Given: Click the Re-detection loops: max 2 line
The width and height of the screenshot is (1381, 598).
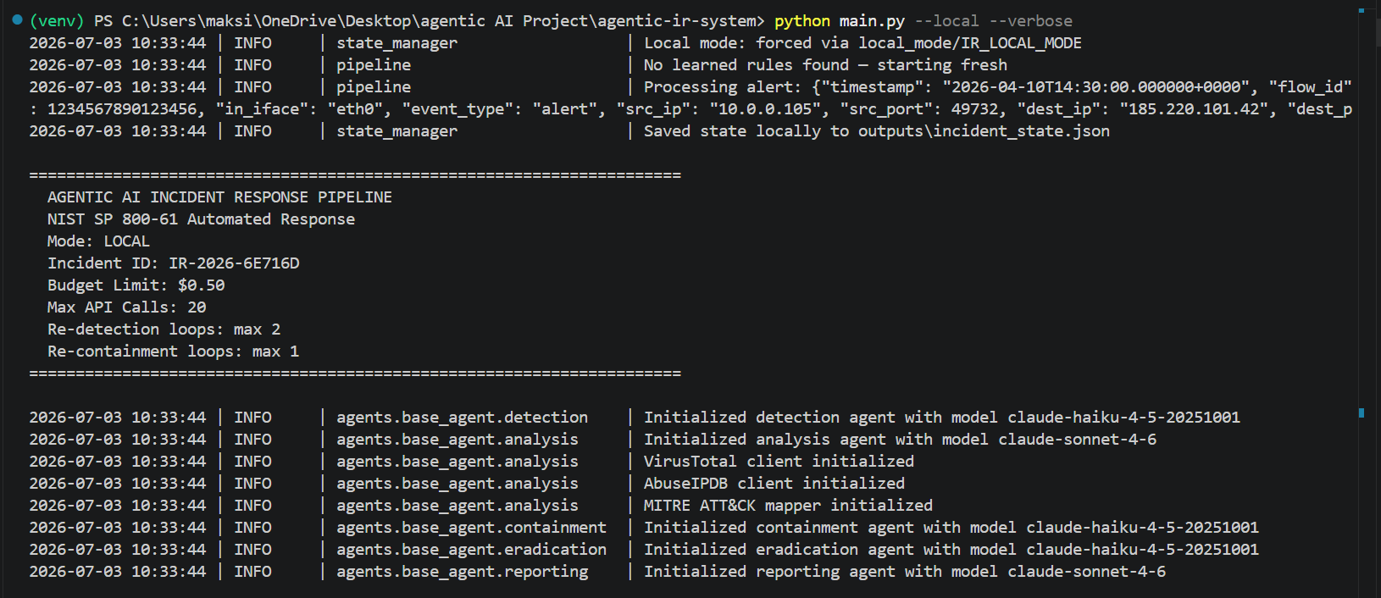Looking at the screenshot, I should point(164,329).
